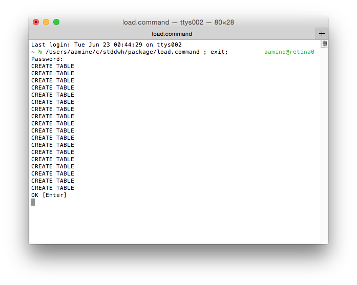
Task: Click the "~ %" shell prompt
Action: (x=36, y=52)
